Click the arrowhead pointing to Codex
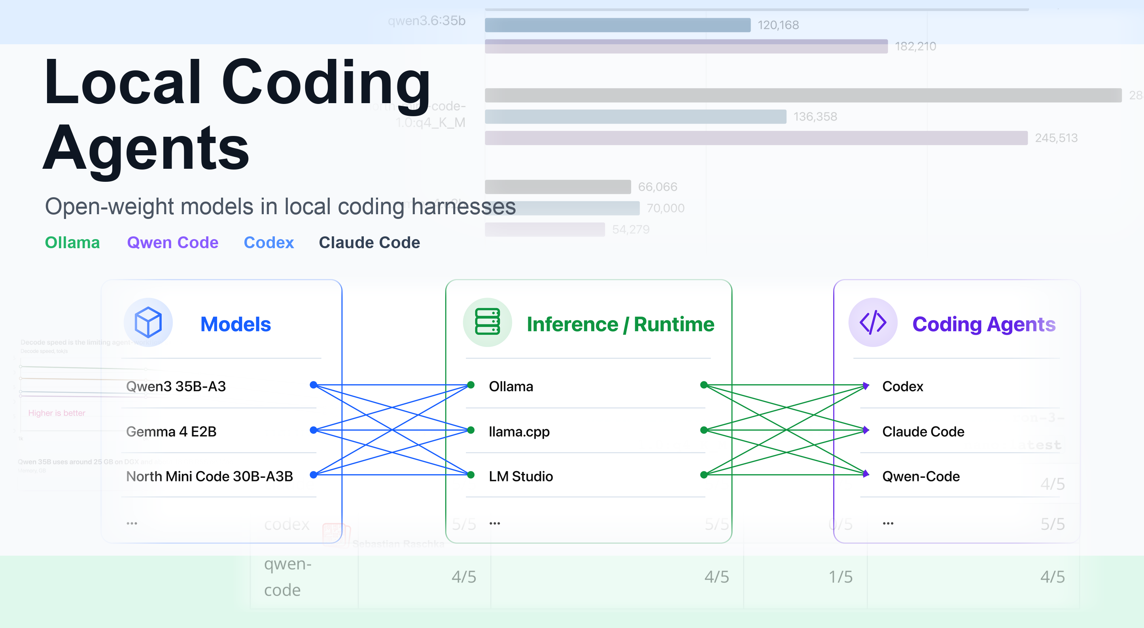This screenshot has width=1144, height=628. (x=866, y=385)
